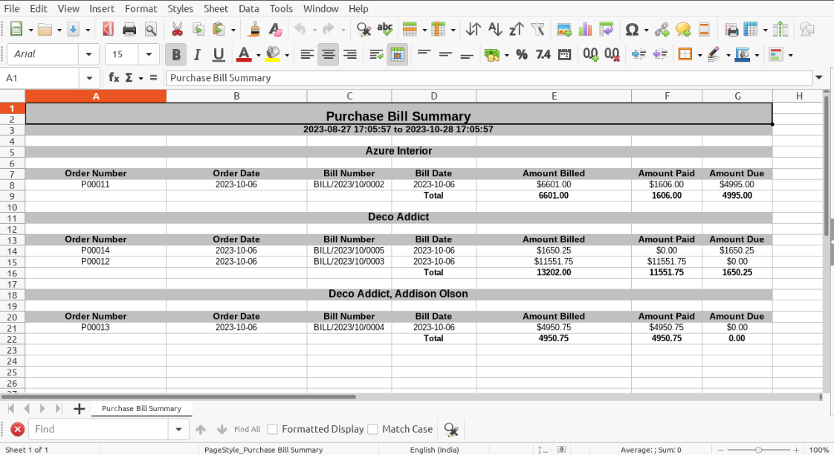Close the Find toolbar
The height and width of the screenshot is (455, 834).
pyautogui.click(x=18, y=429)
